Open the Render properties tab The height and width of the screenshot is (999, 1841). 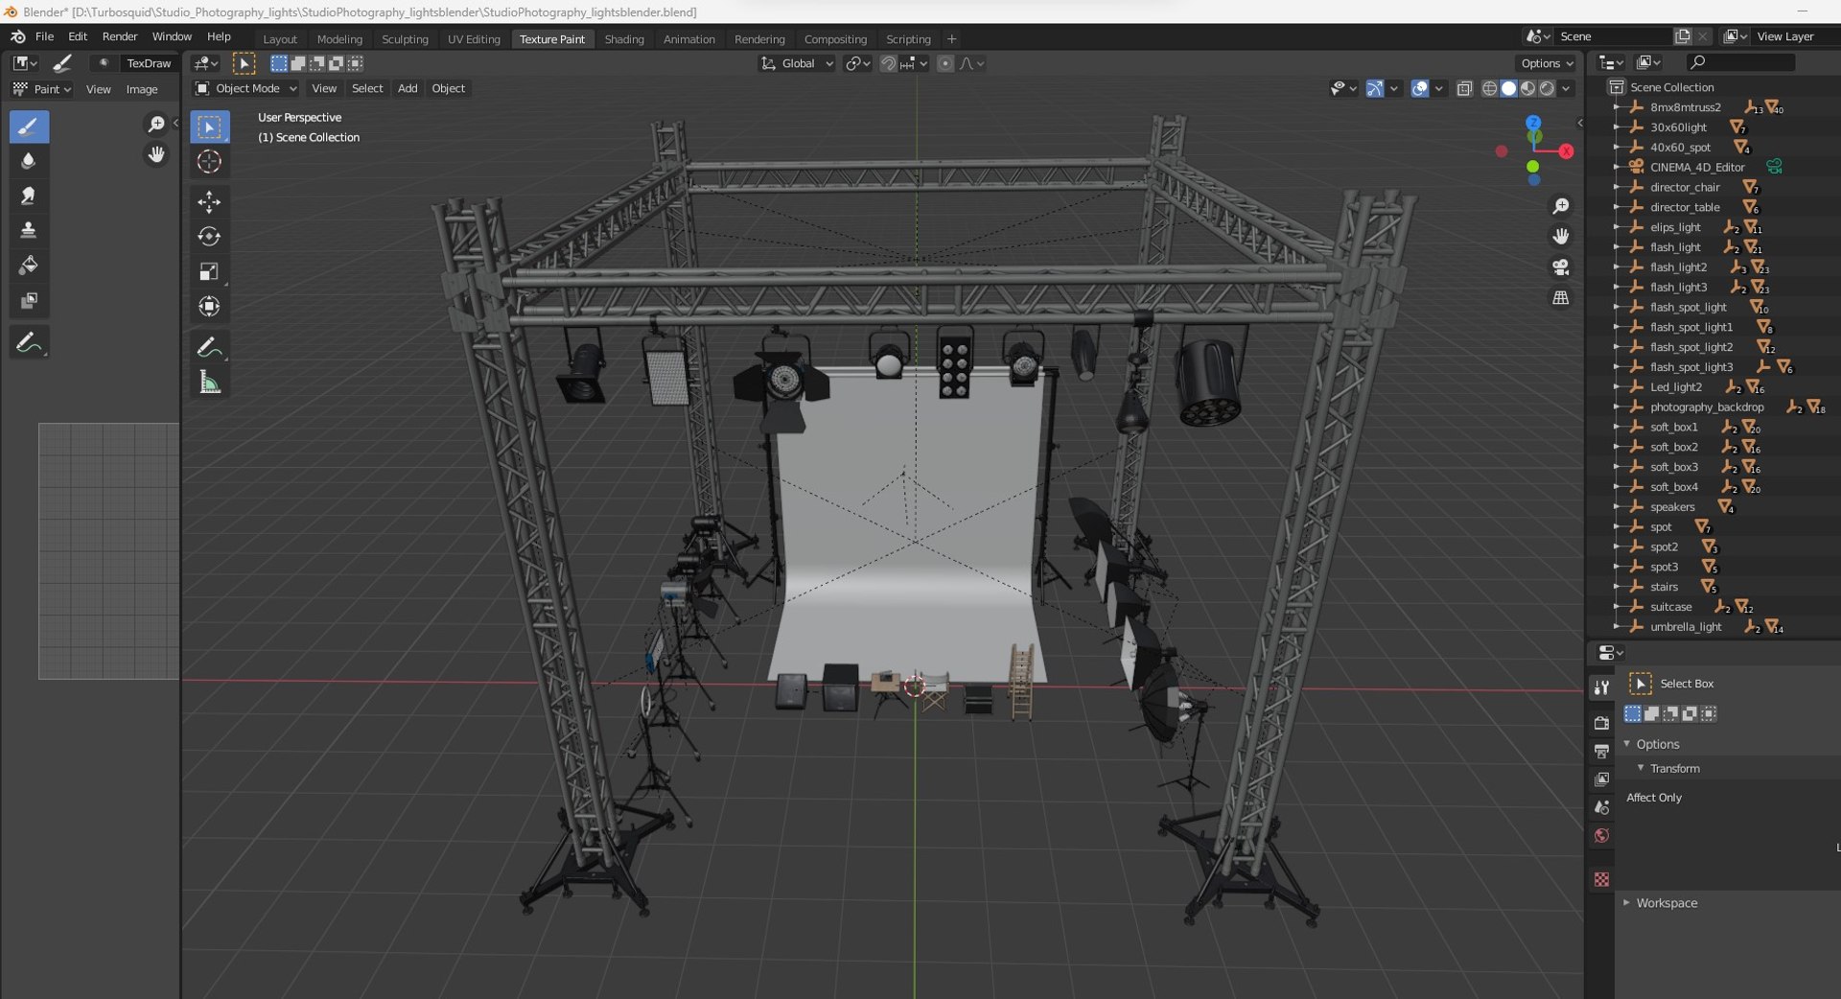pos(1601,722)
